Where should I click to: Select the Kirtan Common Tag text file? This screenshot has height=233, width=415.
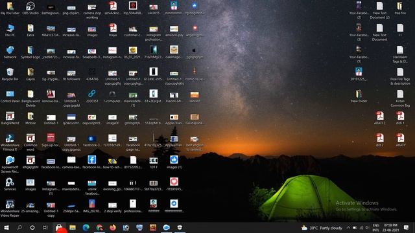click(x=400, y=94)
